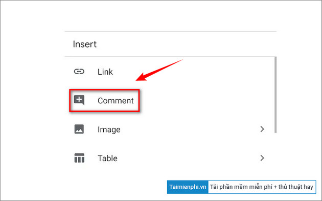Image resolution: width=322 pixels, height=201 pixels.
Task: Click the table grid icon
Action: [x=79, y=158]
